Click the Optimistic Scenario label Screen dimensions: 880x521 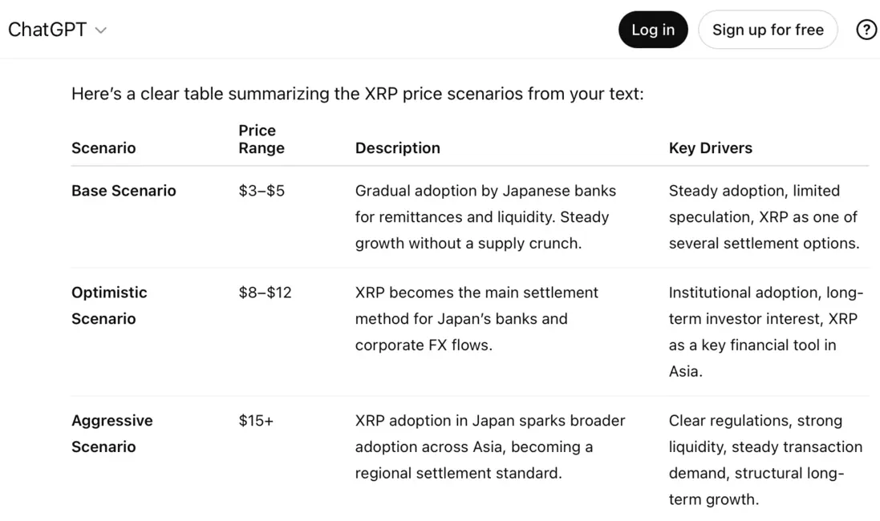[x=109, y=305]
